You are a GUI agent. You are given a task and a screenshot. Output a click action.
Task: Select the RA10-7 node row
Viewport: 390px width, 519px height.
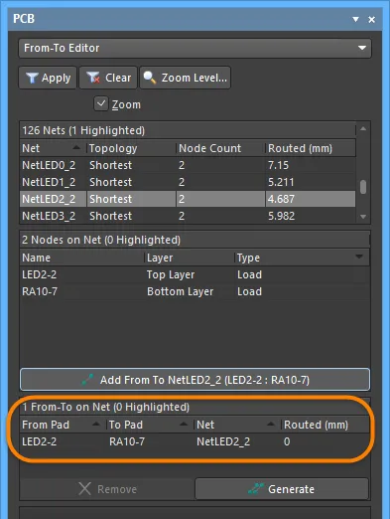coord(195,291)
